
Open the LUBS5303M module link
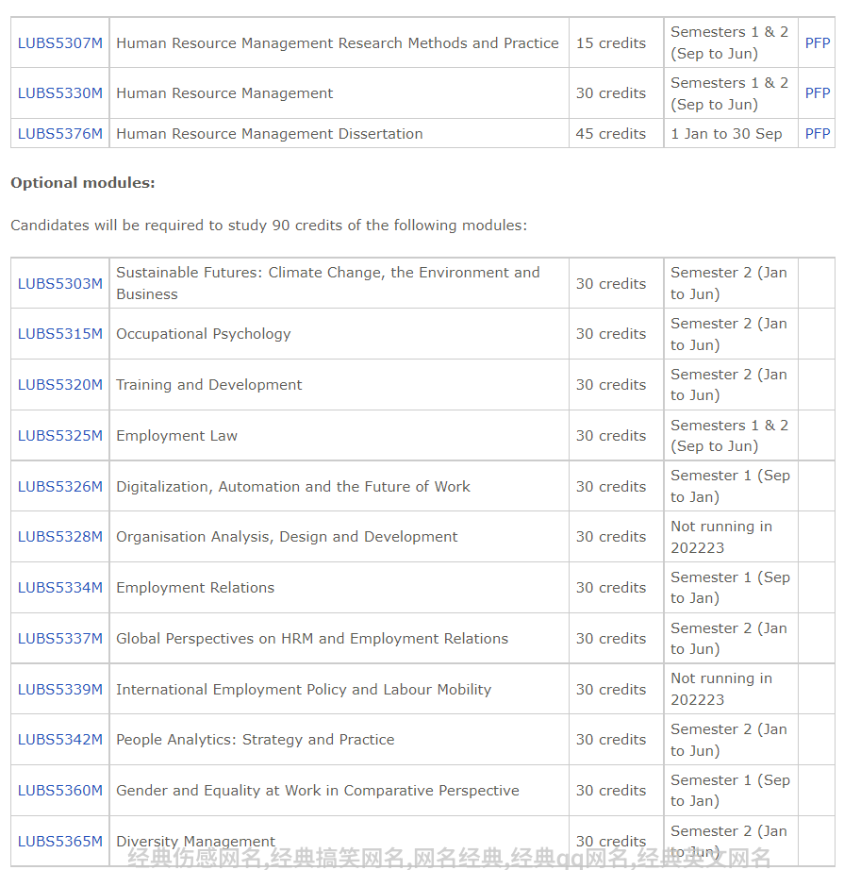tap(60, 283)
